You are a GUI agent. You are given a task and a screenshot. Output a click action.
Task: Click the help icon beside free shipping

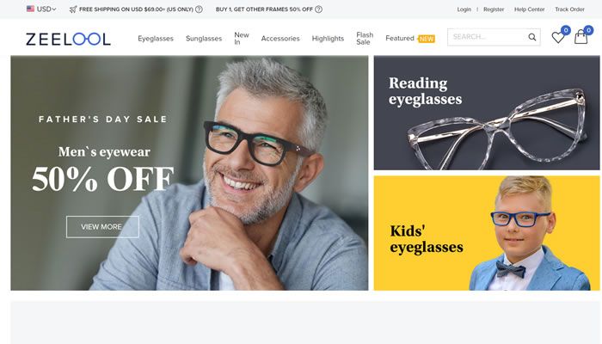(199, 9)
